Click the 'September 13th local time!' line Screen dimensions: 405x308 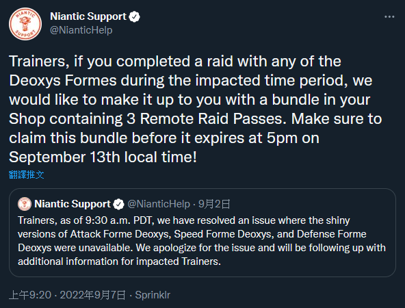(103, 157)
